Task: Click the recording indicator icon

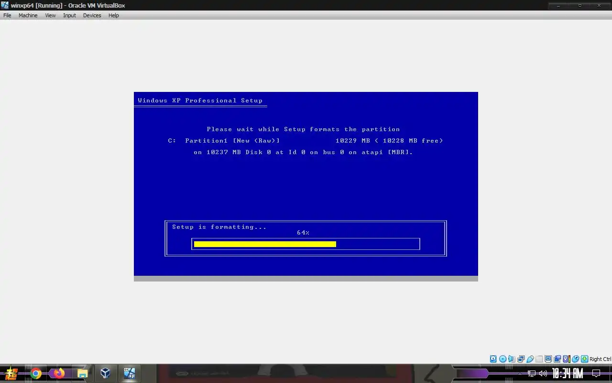Action: coord(557,359)
